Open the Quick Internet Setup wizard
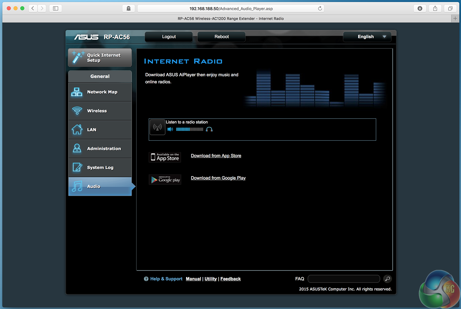This screenshot has width=461, height=309. click(x=100, y=58)
